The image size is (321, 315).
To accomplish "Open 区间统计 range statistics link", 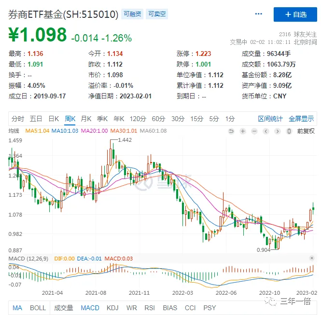I will coord(270,119).
